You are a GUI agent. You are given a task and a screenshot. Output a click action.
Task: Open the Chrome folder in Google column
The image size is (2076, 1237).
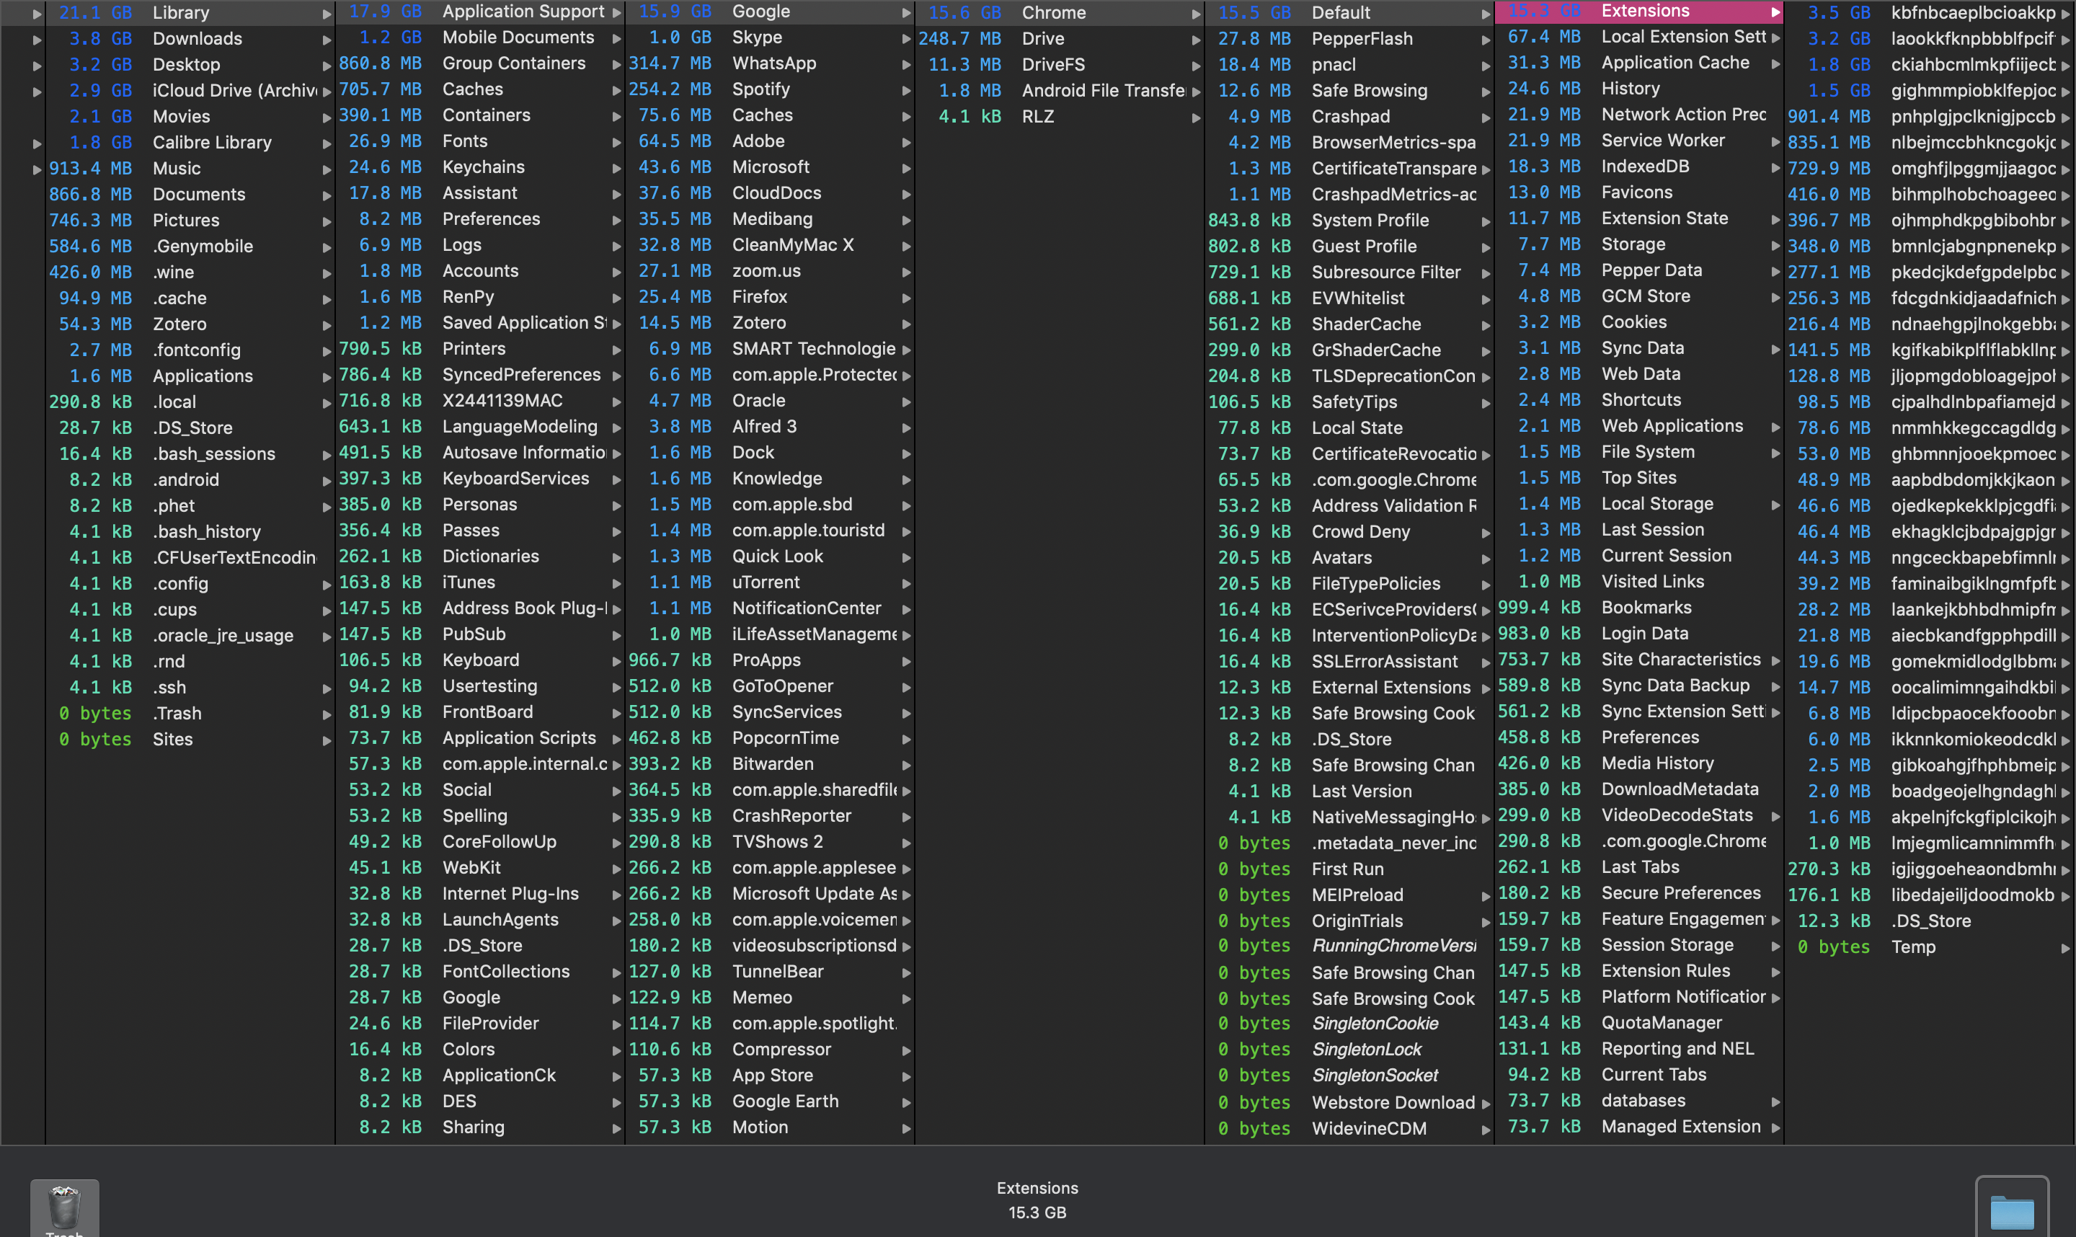[1053, 12]
